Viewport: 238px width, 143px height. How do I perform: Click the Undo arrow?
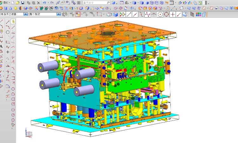pos(44,3)
